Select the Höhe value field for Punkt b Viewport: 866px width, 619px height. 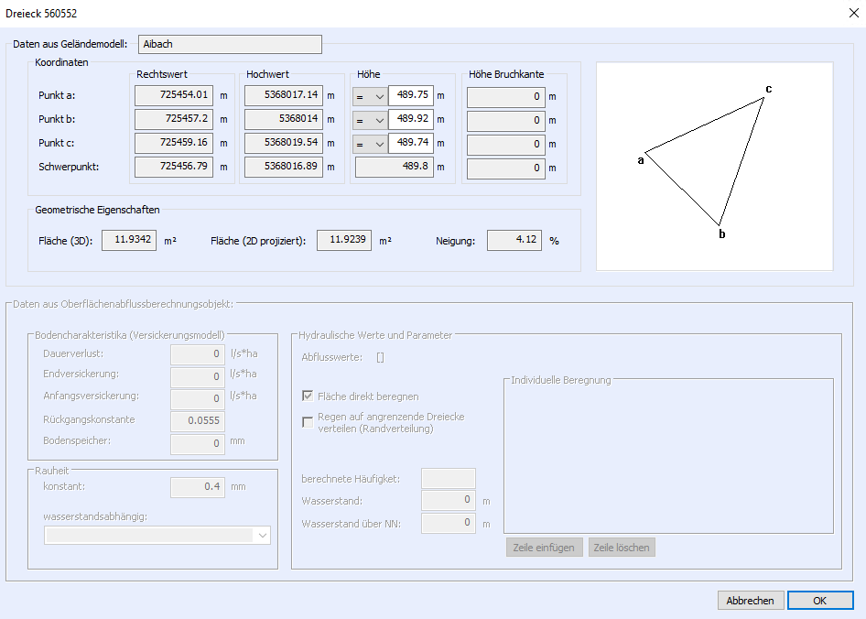tap(410, 119)
